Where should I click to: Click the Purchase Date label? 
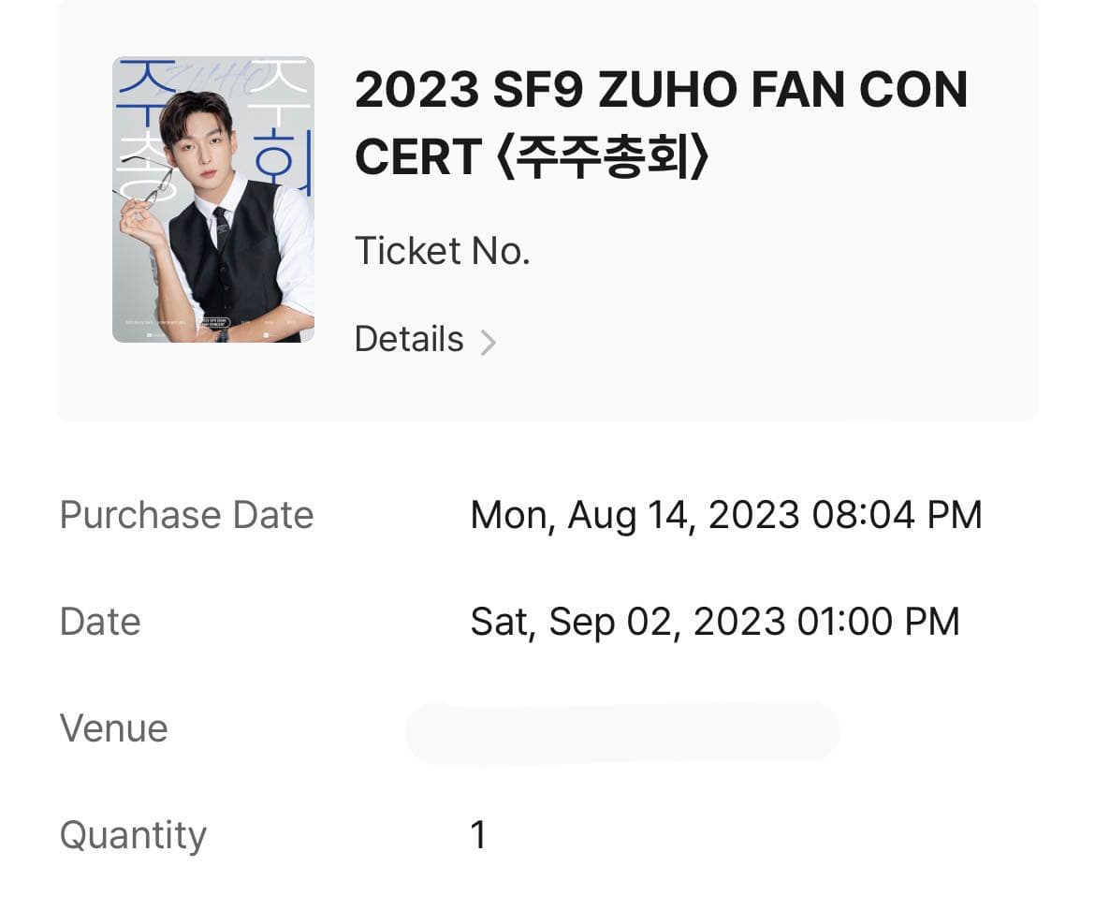coord(186,514)
